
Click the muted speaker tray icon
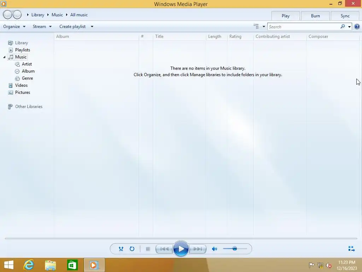click(x=329, y=265)
